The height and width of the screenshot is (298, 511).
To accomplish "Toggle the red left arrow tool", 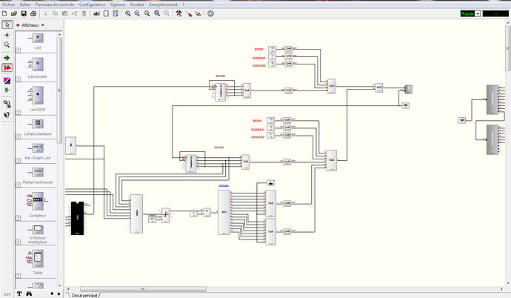I will coord(7,67).
